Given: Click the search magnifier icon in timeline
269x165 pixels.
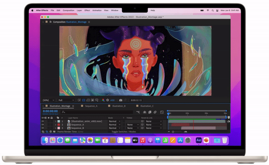Looking at the screenshot, I should pyautogui.click(x=63, y=112).
